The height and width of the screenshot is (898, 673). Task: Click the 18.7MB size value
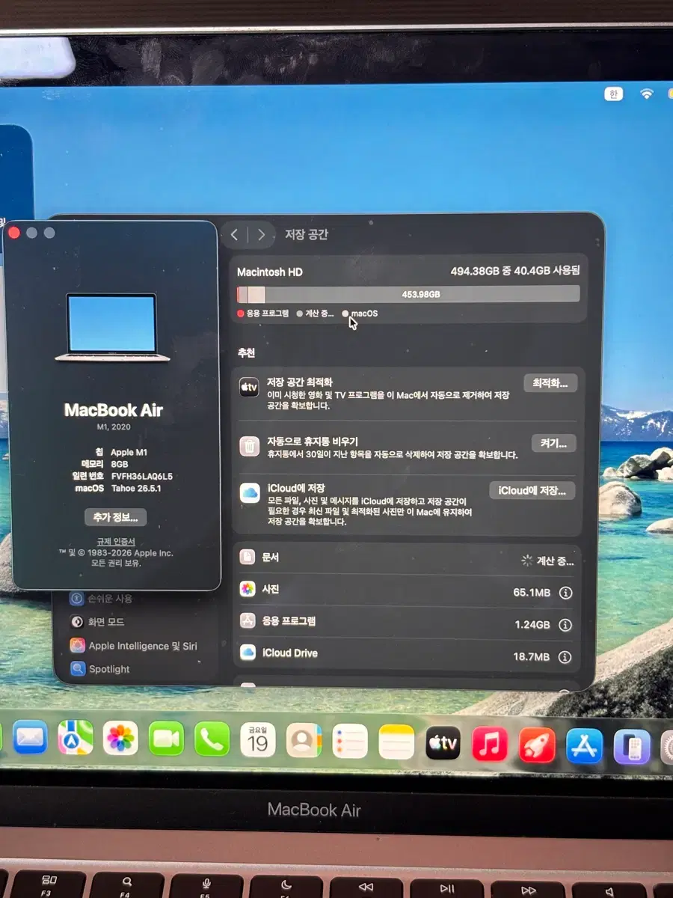click(532, 657)
